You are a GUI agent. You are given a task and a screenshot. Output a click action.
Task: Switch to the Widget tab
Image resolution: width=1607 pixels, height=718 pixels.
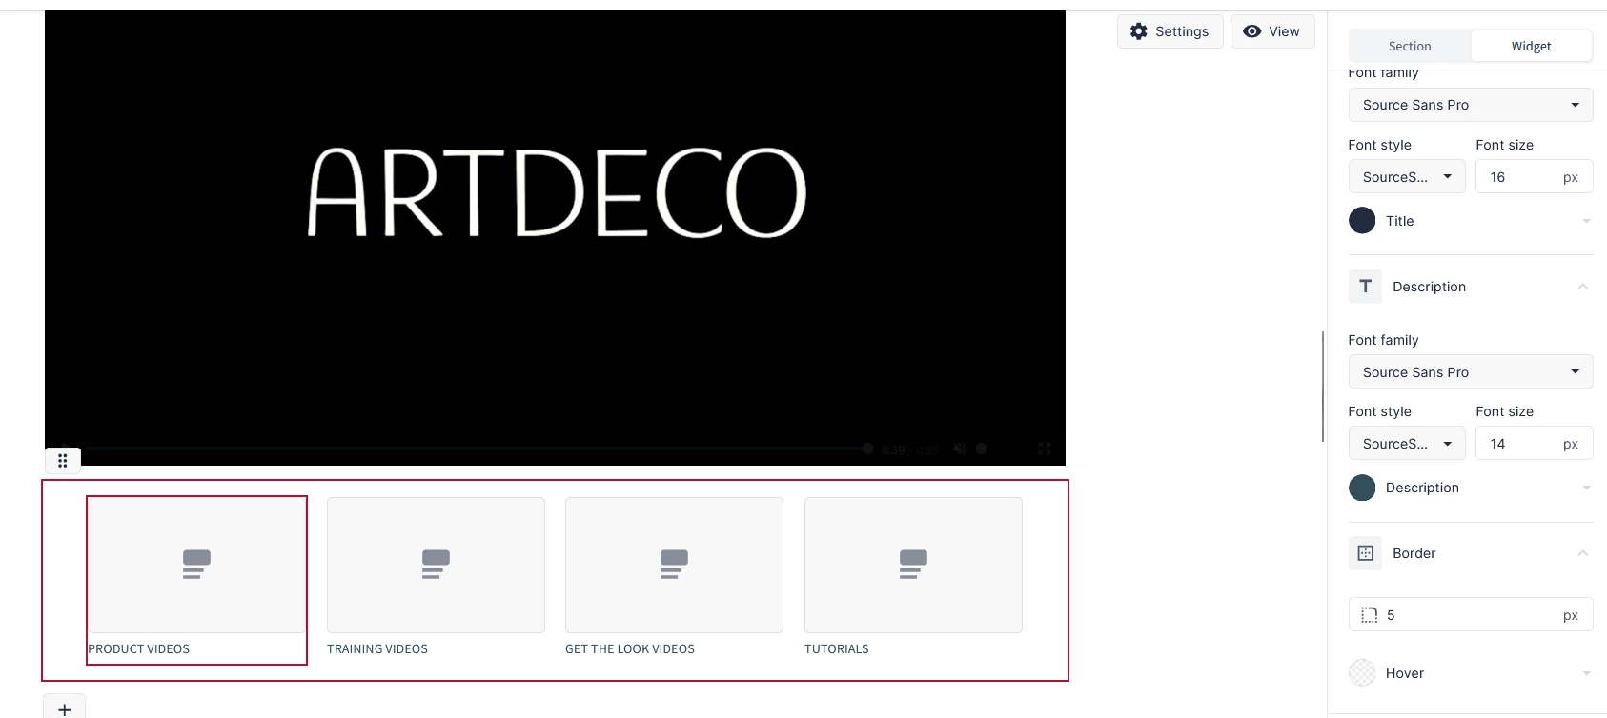pos(1531,46)
